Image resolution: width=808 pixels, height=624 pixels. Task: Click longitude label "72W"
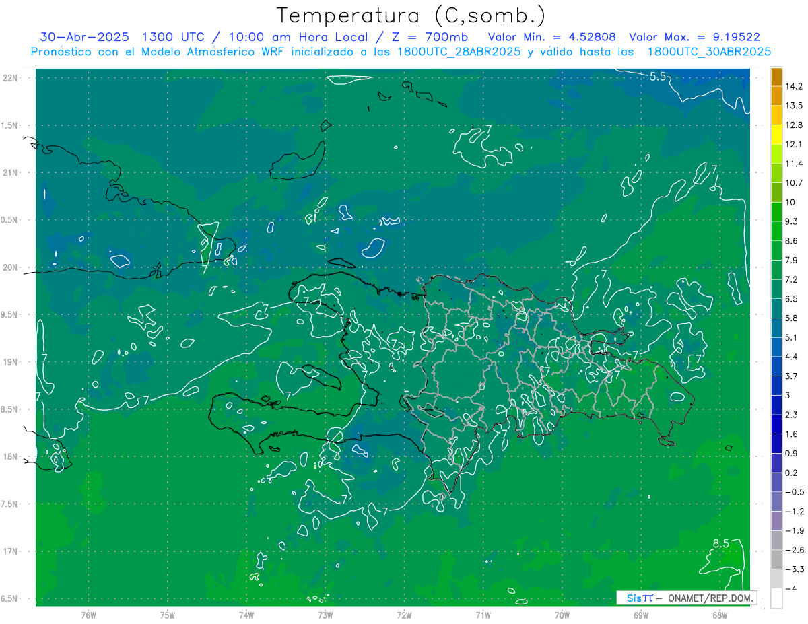(404, 615)
